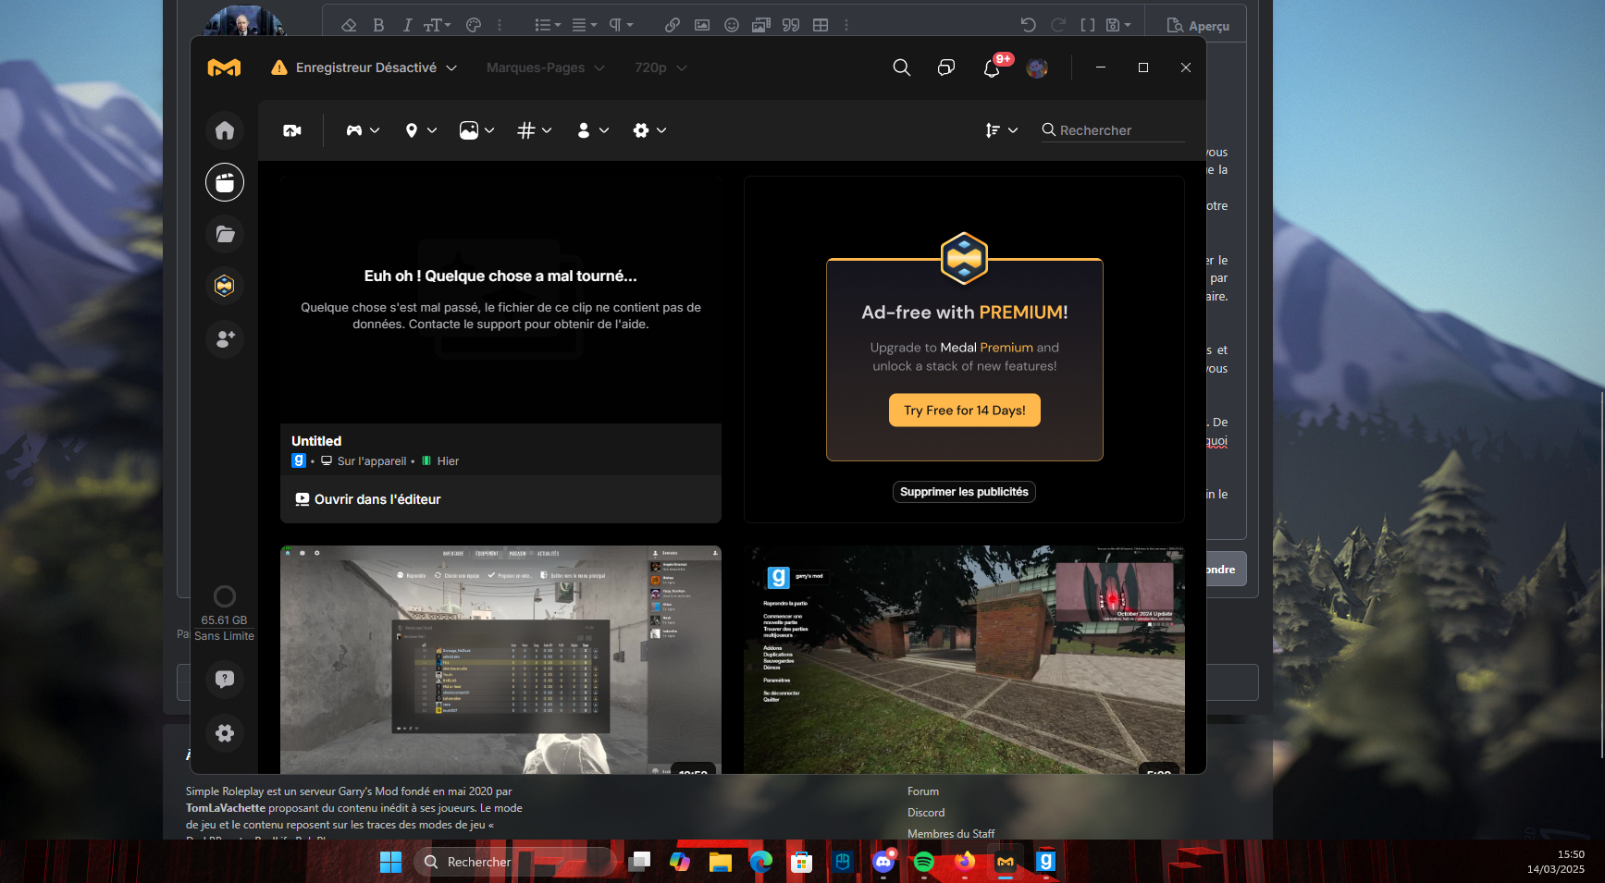Open paragraph format dropdown in forum editor
Screen dimensions: 1605x883
[x=620, y=25]
